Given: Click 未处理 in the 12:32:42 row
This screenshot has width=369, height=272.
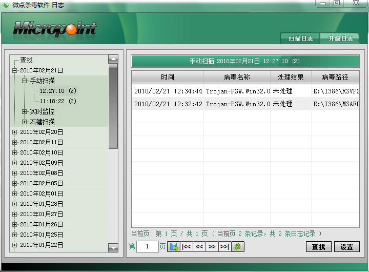Looking at the screenshot, I should coord(282,104).
